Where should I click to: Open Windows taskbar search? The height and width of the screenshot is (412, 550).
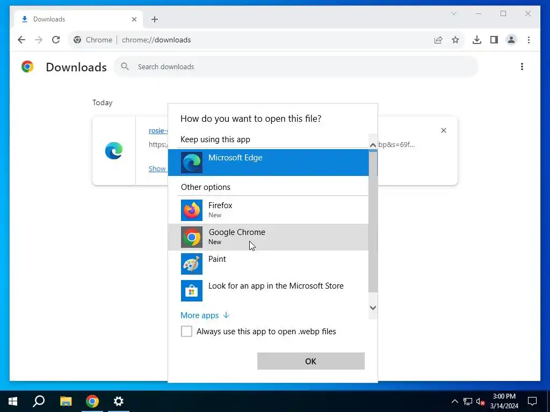(x=39, y=401)
